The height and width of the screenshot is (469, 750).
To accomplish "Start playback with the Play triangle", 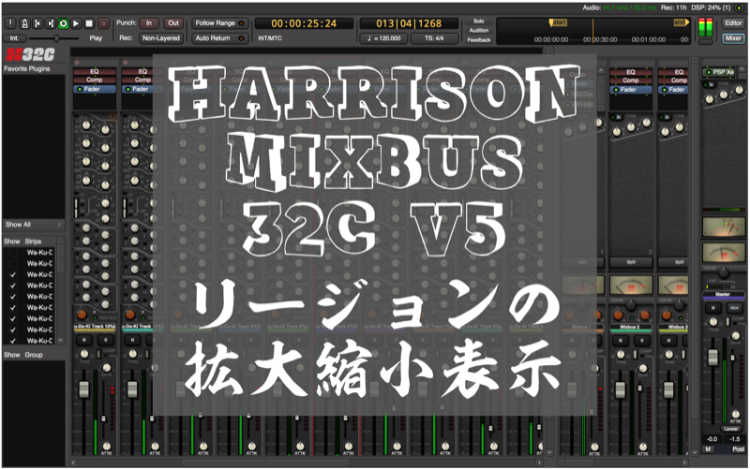I will coord(76,23).
